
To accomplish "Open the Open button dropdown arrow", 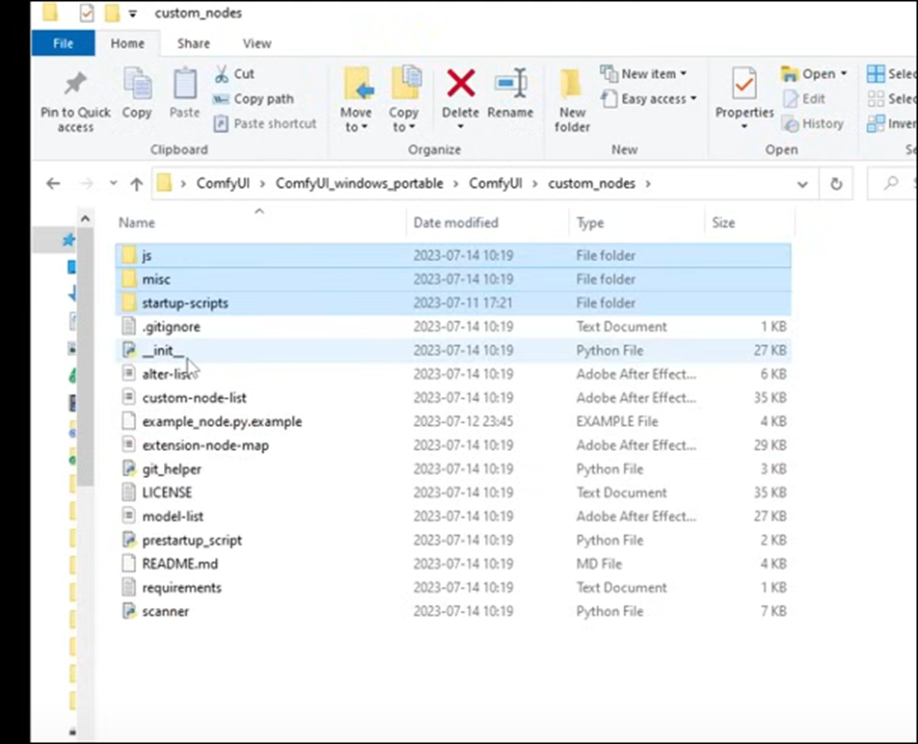I will [844, 73].
